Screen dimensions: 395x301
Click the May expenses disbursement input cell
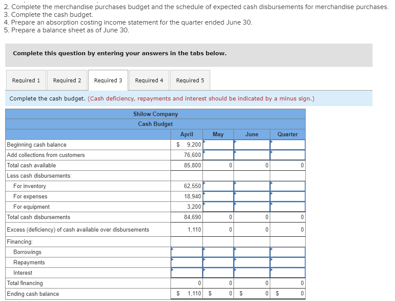(x=218, y=196)
